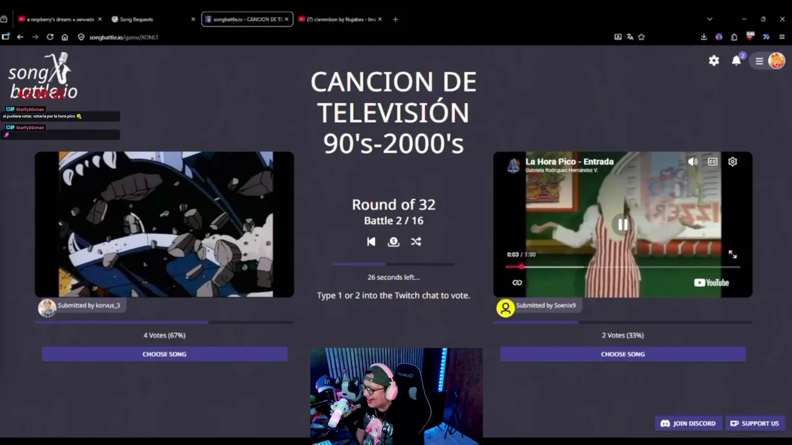Open the La Hora Pico - Entrada video title

click(x=569, y=161)
